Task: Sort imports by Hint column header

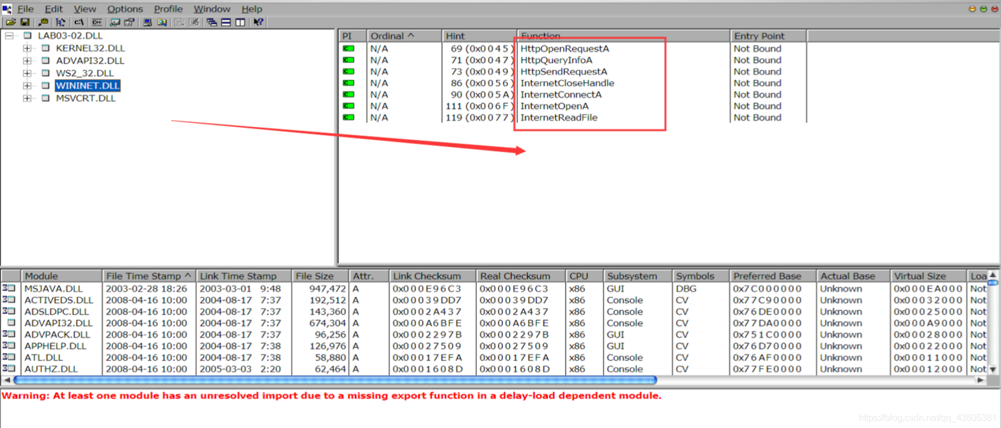Action: (x=479, y=36)
